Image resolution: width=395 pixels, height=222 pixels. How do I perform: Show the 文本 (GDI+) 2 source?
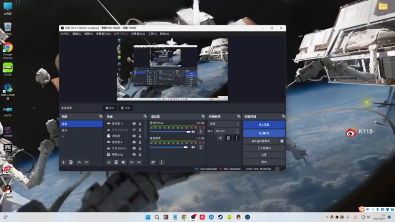[x=134, y=130]
